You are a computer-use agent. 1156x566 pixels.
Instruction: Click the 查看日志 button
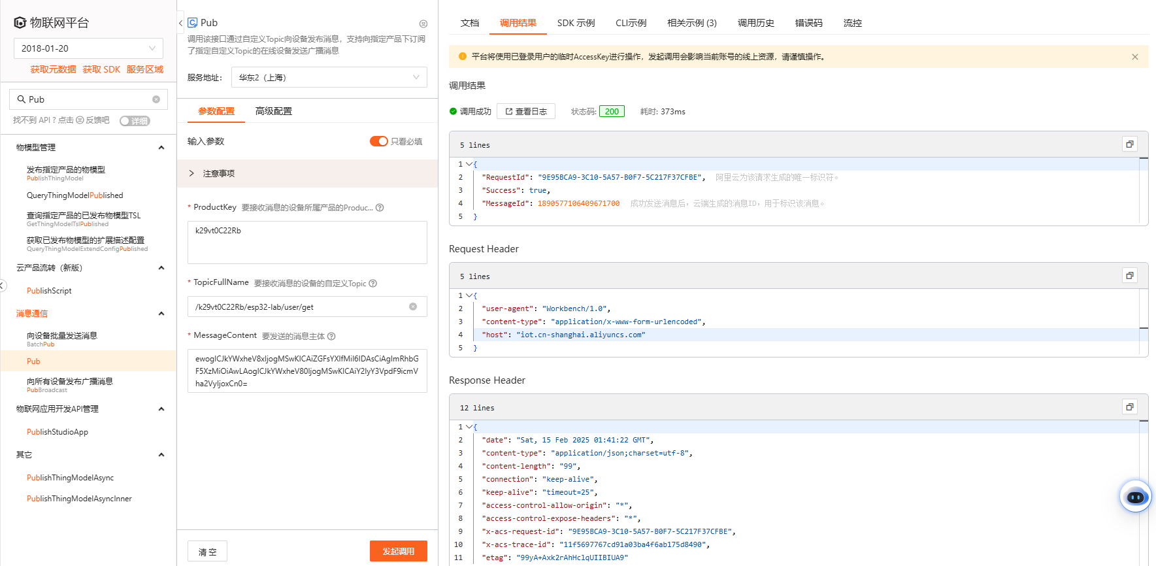coord(526,112)
